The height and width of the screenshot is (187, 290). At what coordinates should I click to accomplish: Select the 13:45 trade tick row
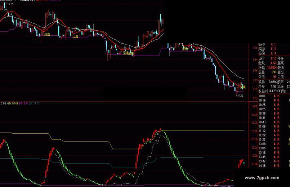pyautogui.click(x=274, y=157)
